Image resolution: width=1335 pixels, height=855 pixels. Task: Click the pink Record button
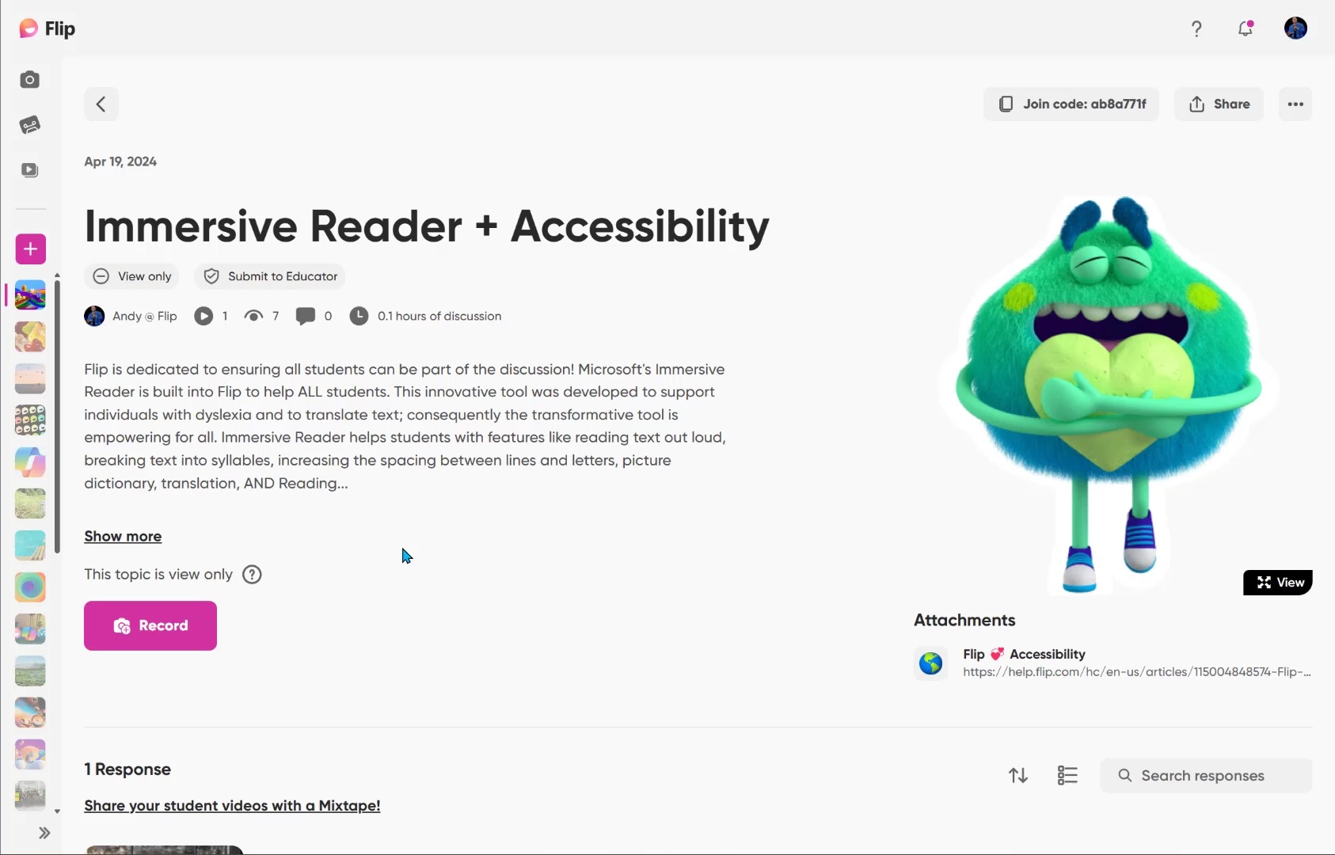pos(150,626)
